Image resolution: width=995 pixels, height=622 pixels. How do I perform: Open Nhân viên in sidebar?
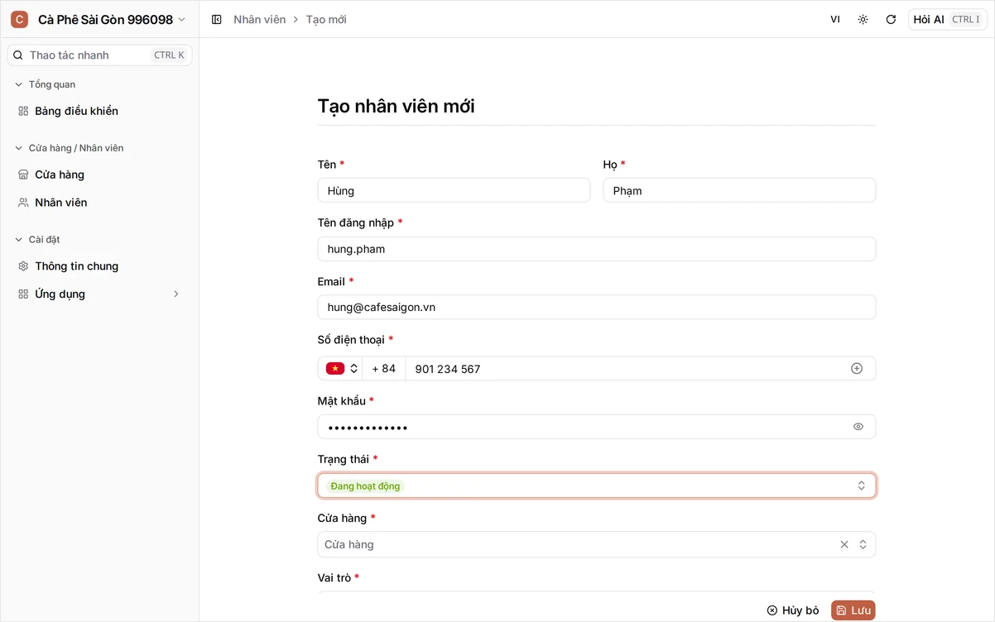pos(99,203)
